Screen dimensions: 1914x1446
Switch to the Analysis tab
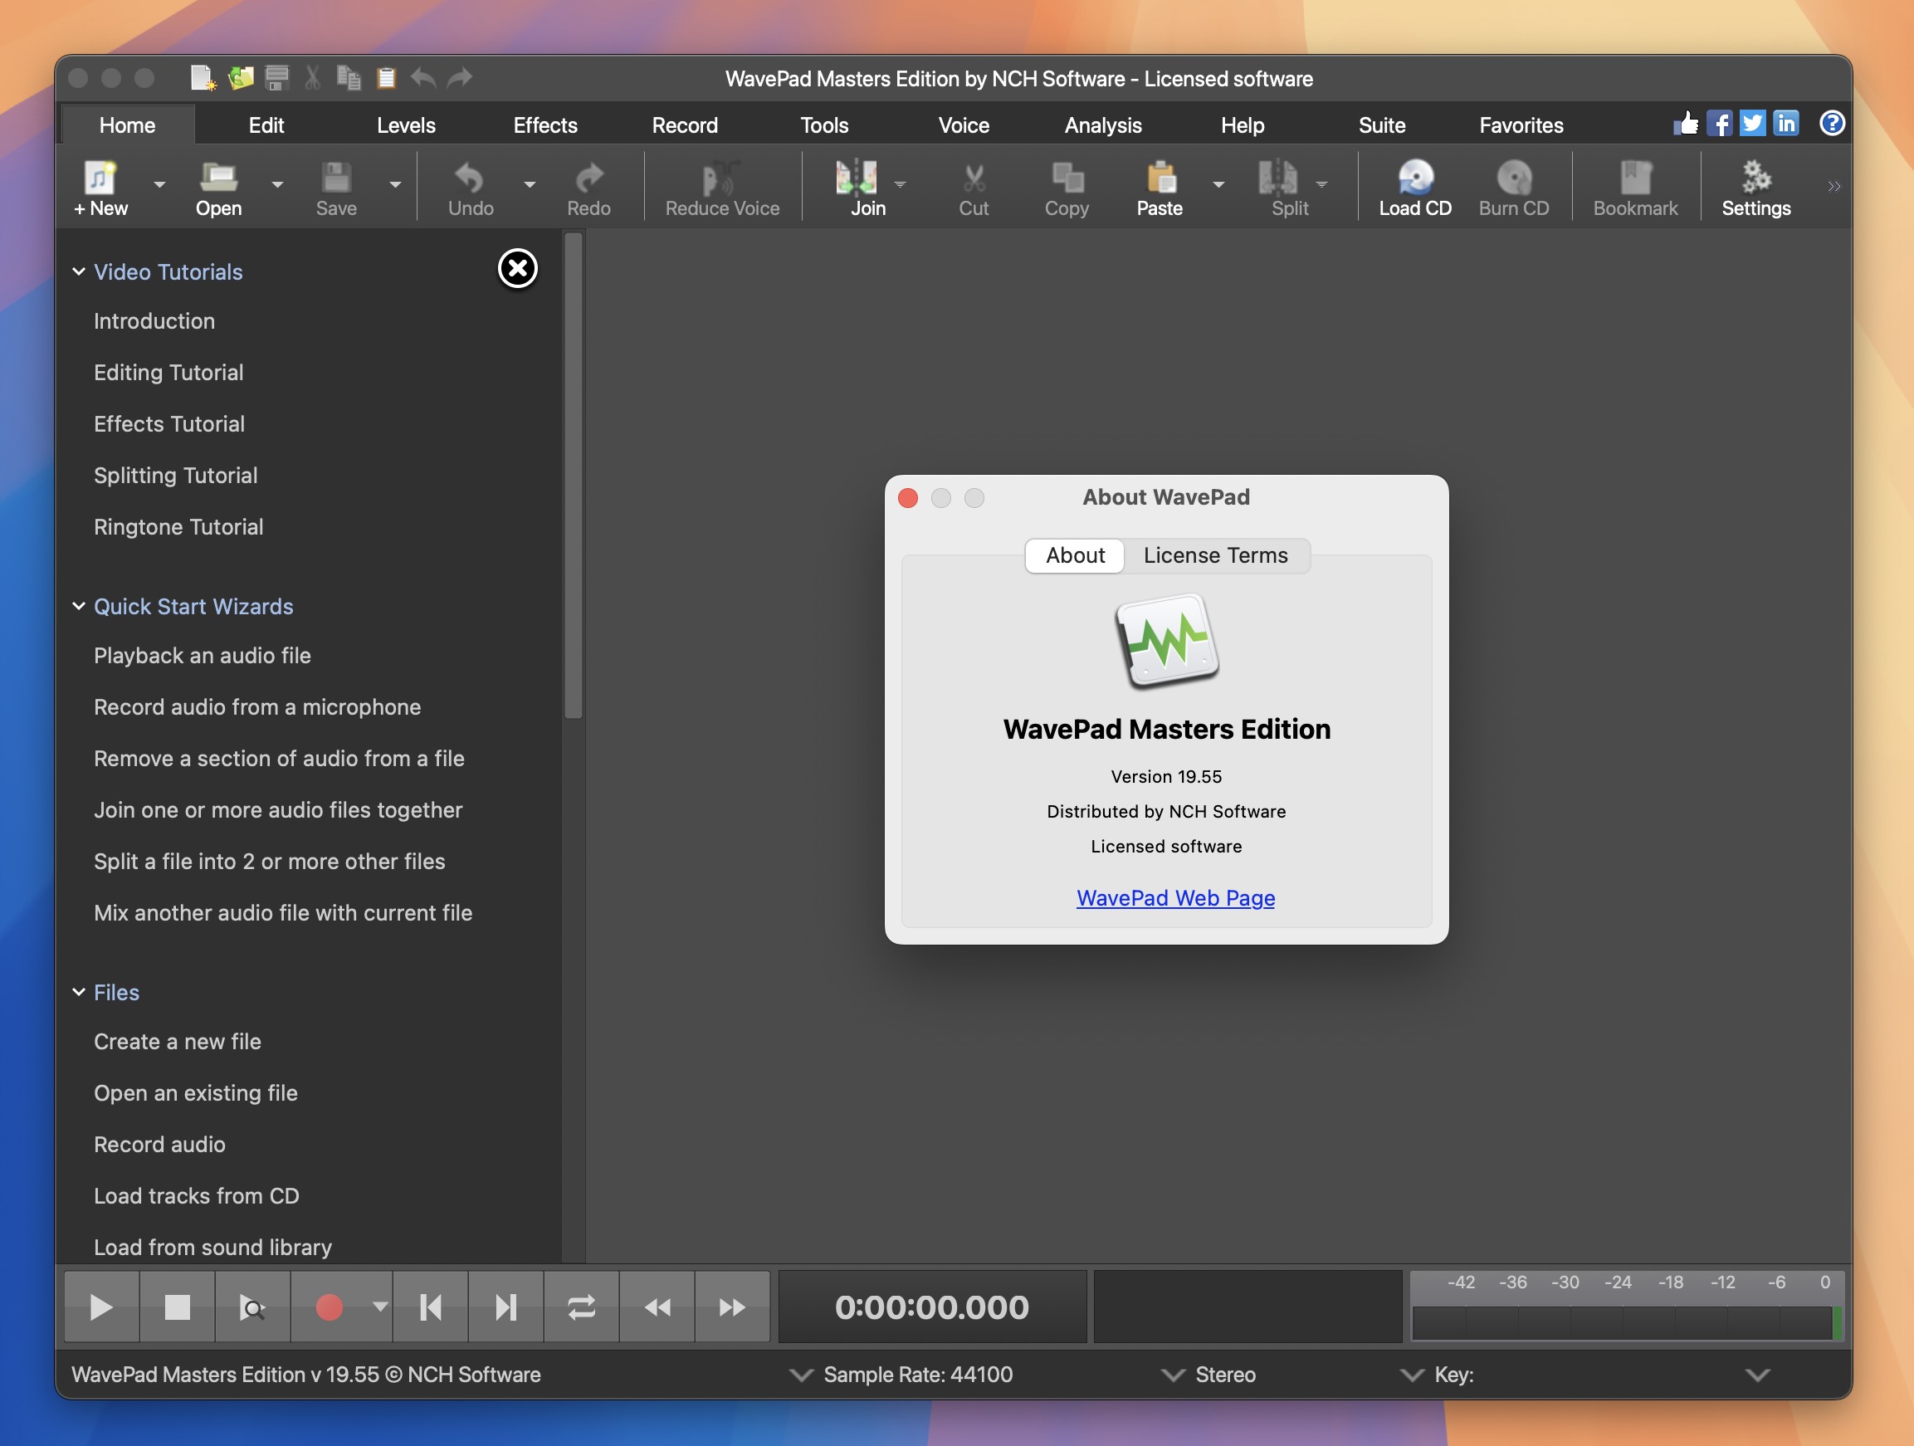point(1103,125)
